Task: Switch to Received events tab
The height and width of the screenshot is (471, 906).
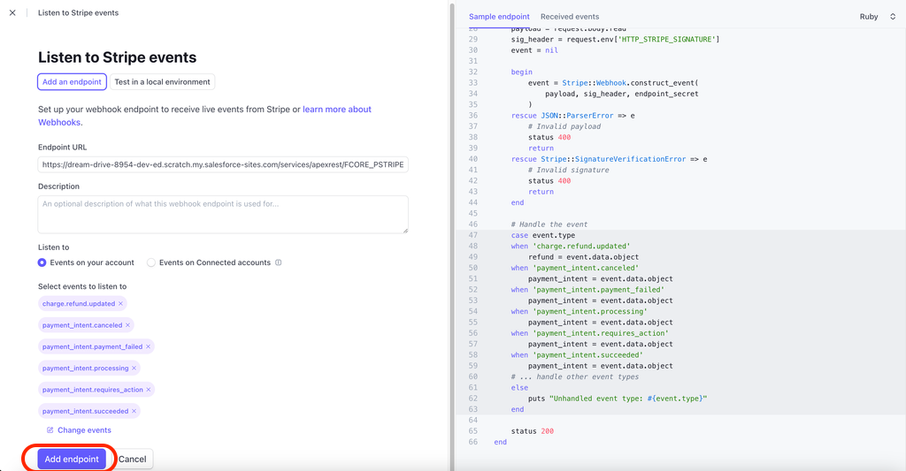Action: click(x=570, y=17)
